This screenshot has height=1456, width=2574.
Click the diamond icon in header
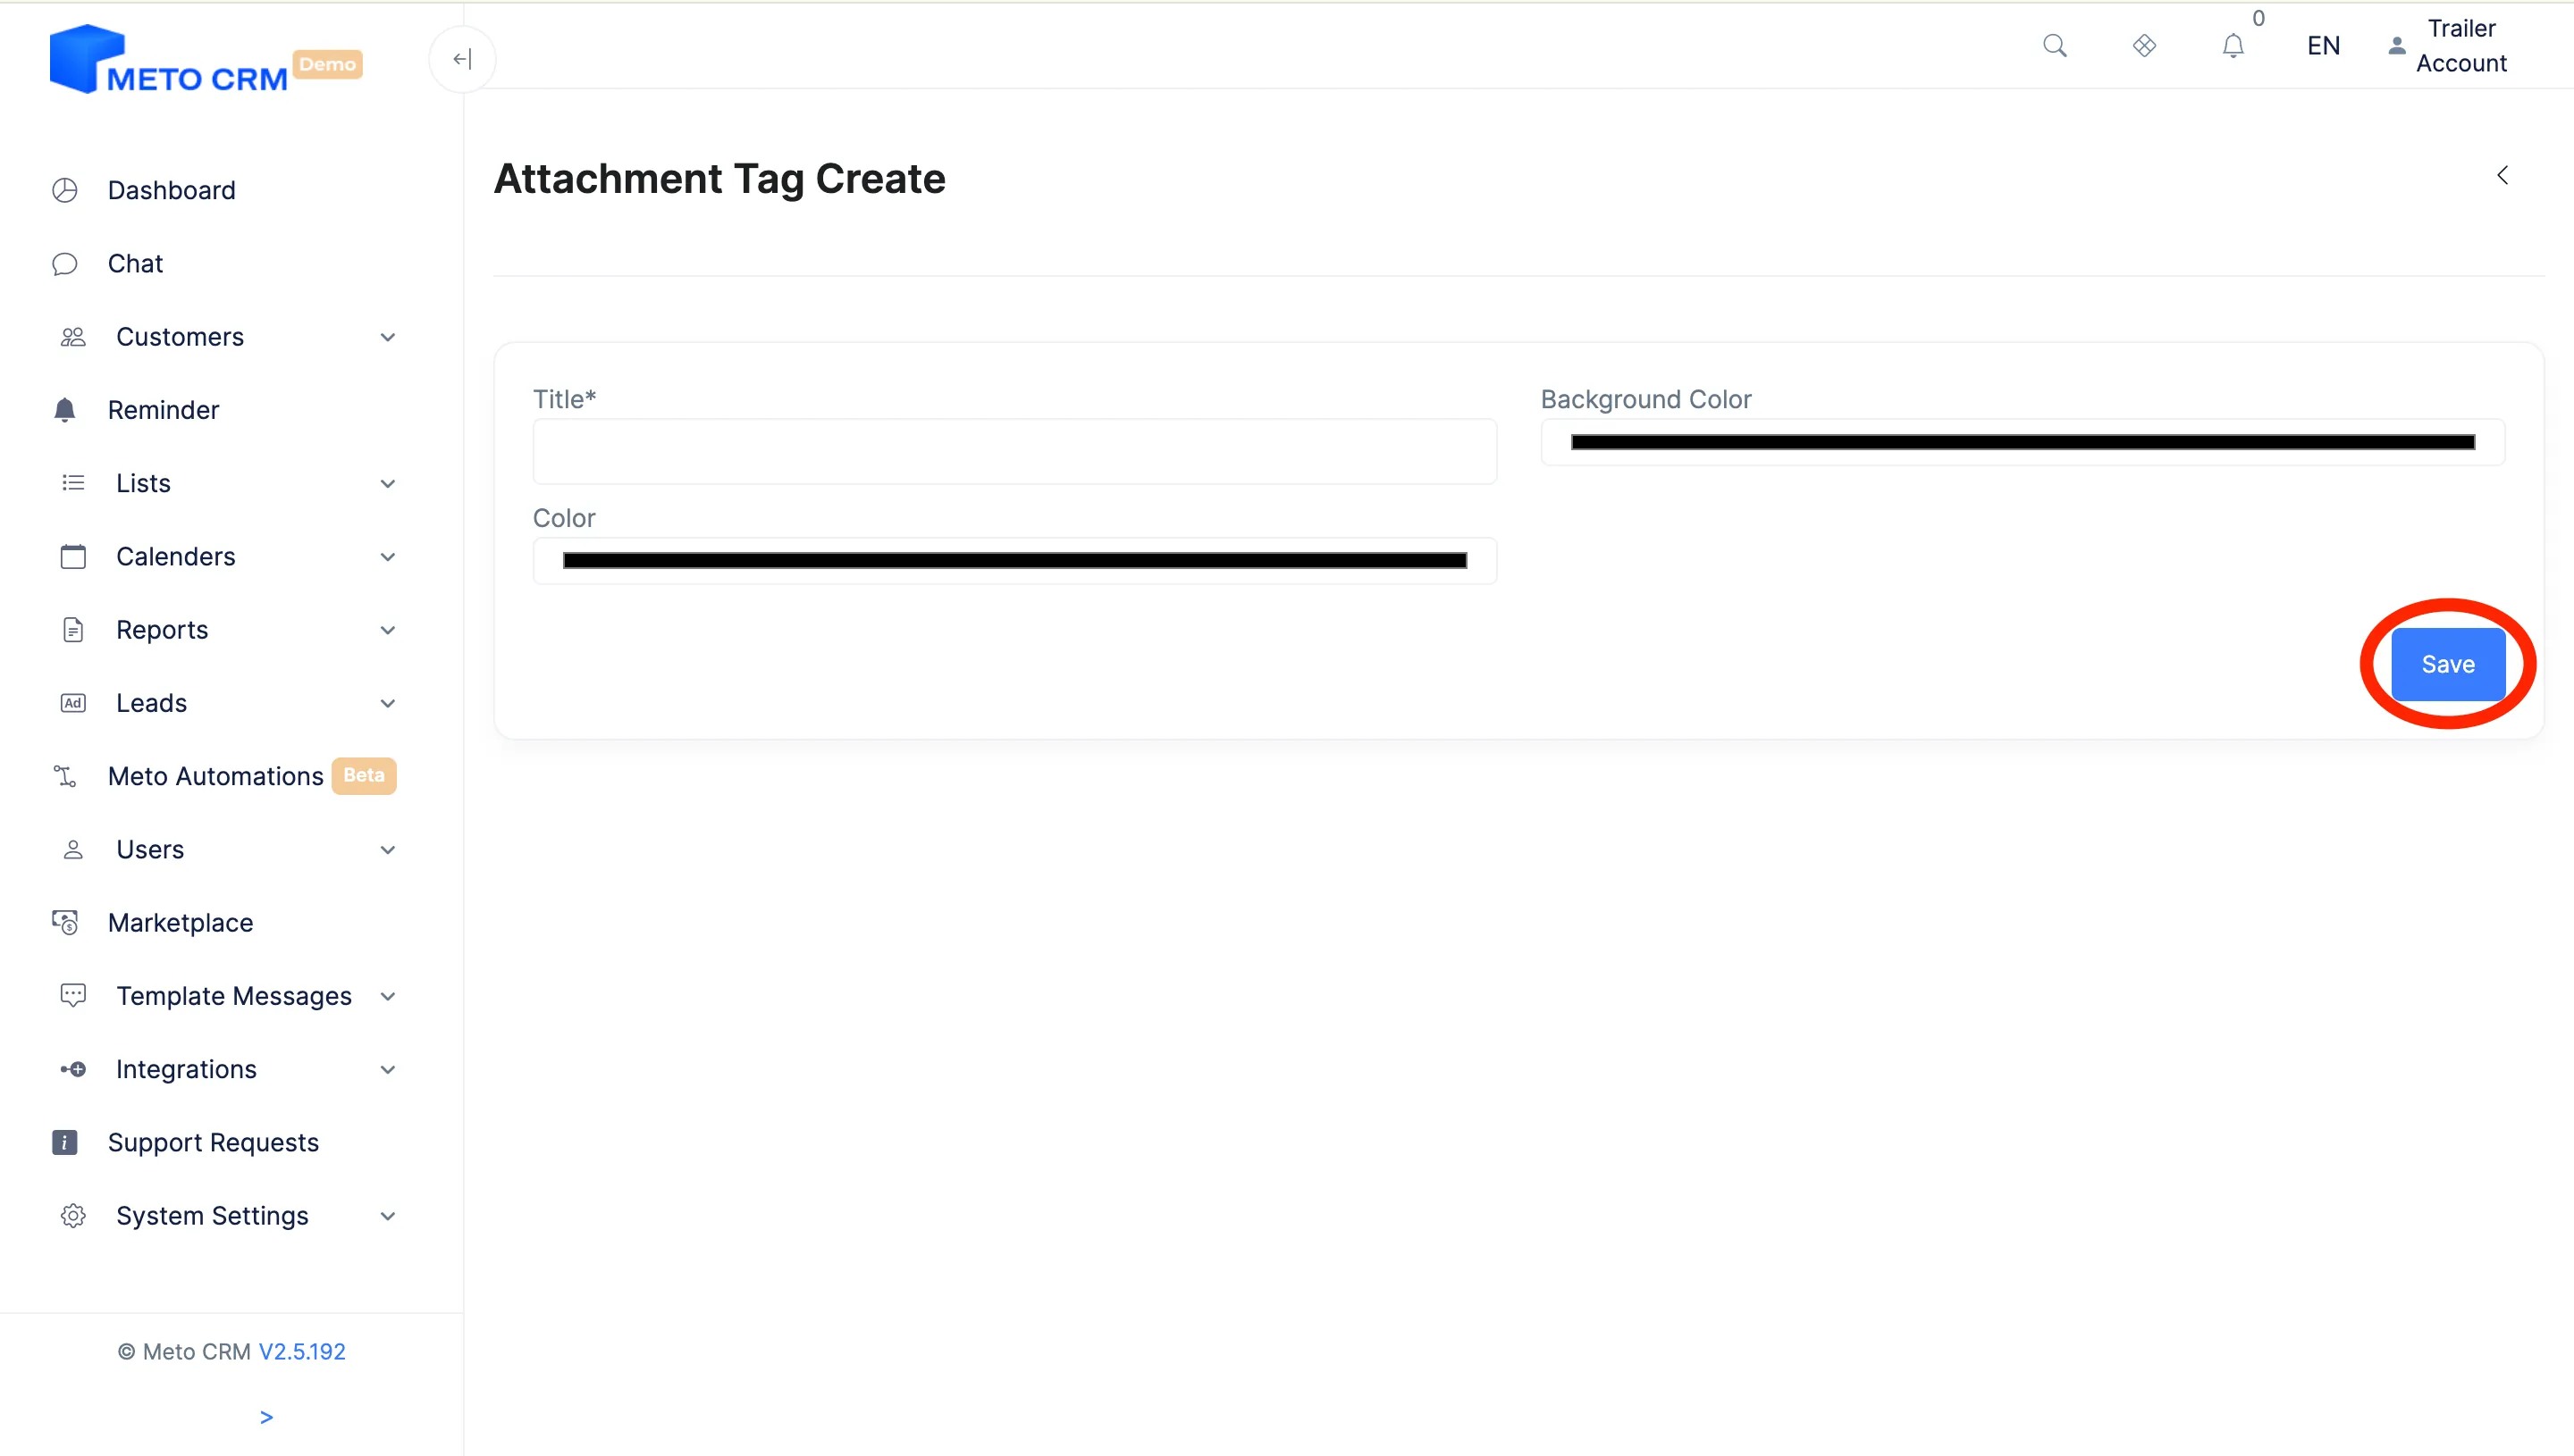pyautogui.click(x=2144, y=46)
